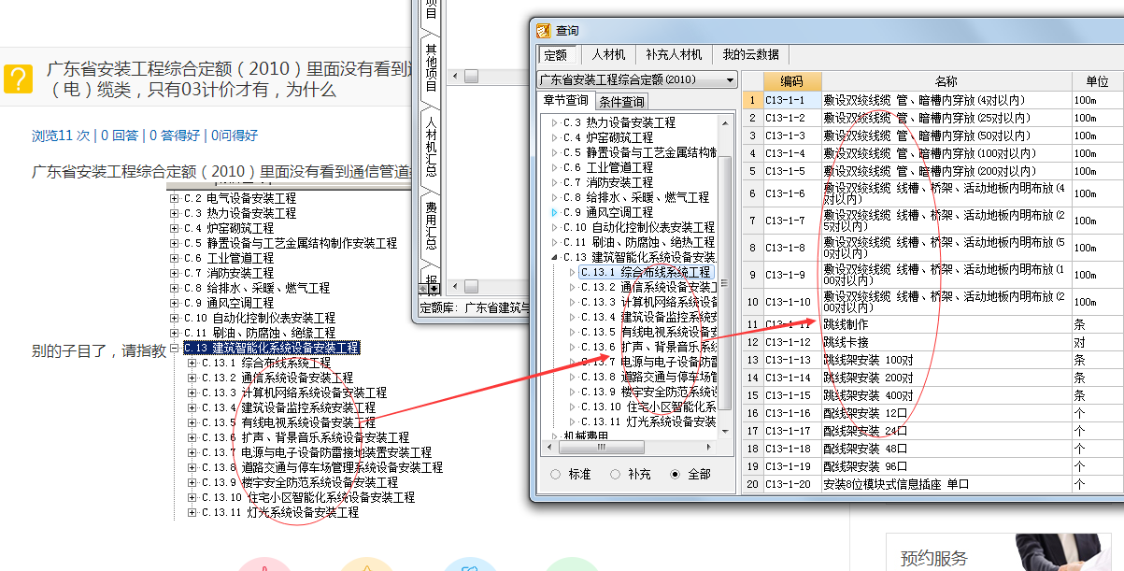
Task: Select C.13.3 计算机网络系统设备 in query tree
Action: pos(649,302)
